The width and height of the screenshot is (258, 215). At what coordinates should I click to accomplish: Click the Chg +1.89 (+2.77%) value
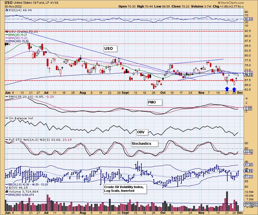coord(227,6)
